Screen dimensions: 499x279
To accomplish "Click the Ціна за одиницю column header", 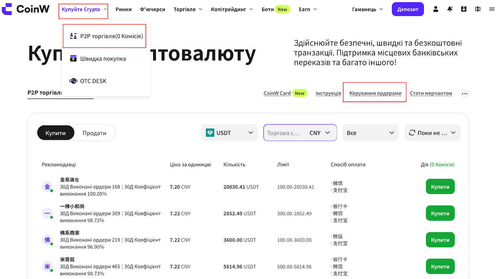I will (190, 164).
